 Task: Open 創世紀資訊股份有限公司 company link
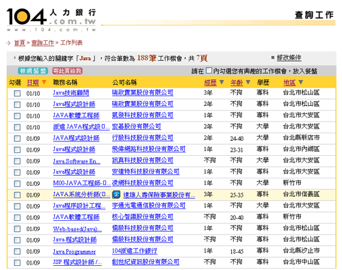[x=146, y=262]
